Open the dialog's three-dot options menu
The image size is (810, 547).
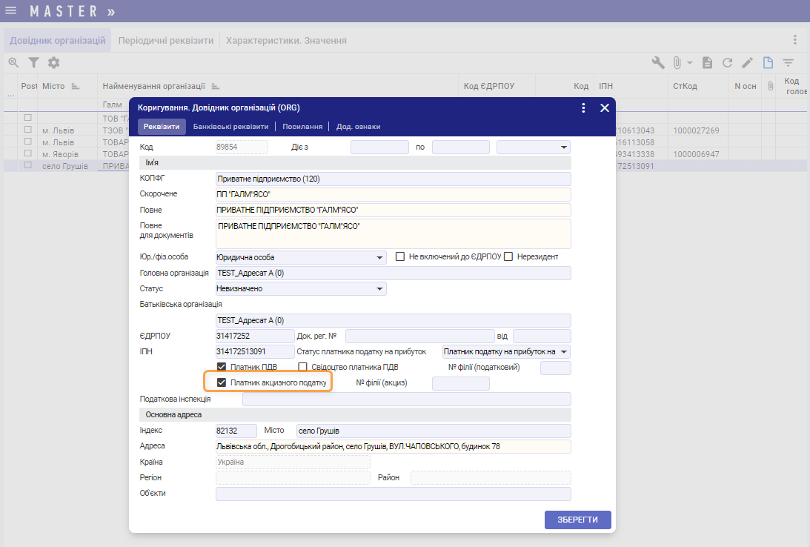click(x=584, y=107)
